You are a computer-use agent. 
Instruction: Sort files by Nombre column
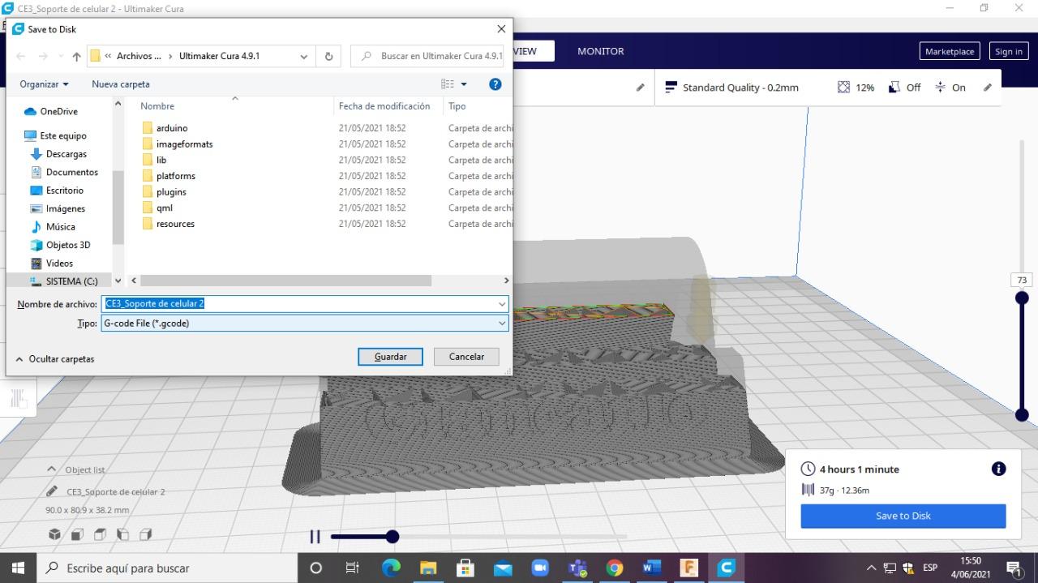tap(157, 106)
